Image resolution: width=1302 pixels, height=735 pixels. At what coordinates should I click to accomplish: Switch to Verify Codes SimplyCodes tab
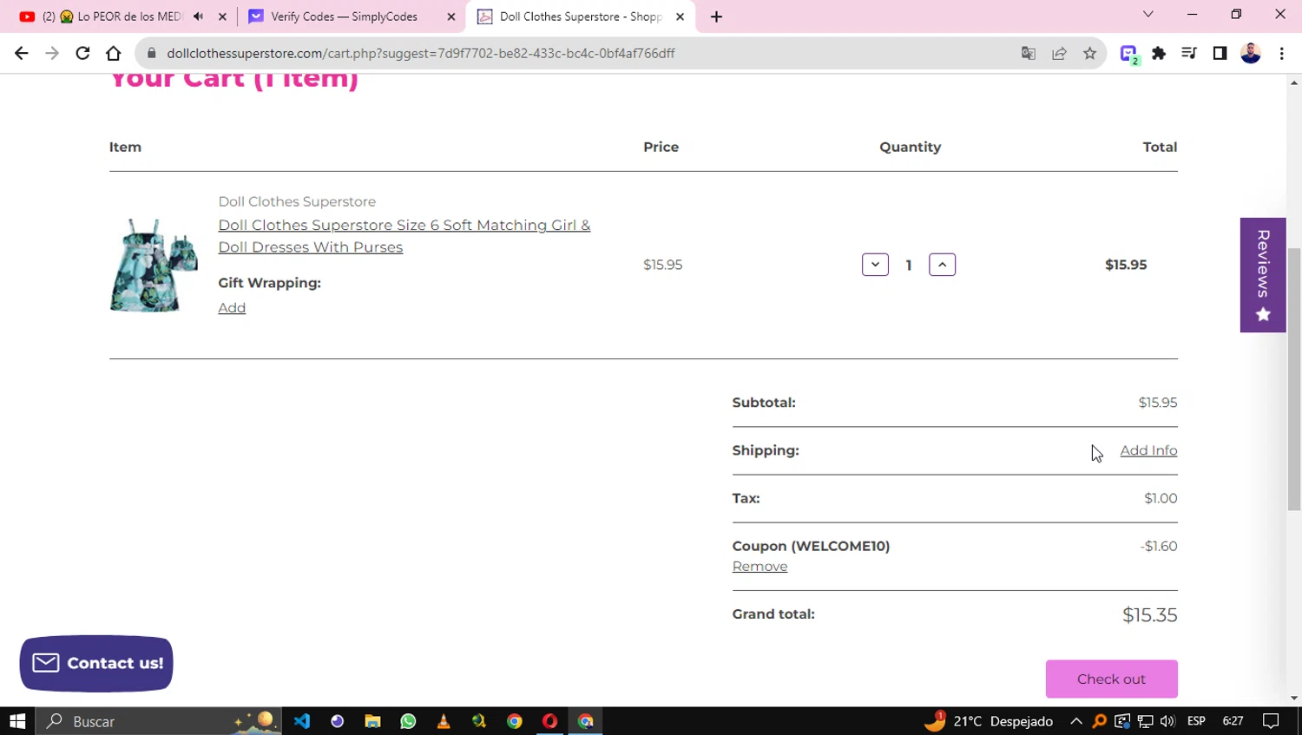344,16
